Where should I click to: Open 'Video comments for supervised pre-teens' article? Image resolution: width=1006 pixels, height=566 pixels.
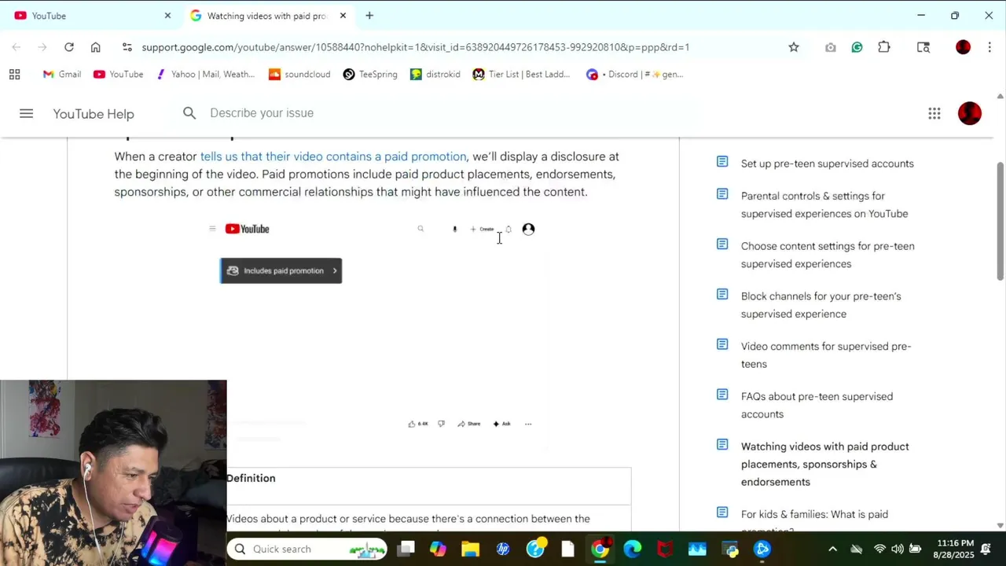(826, 355)
